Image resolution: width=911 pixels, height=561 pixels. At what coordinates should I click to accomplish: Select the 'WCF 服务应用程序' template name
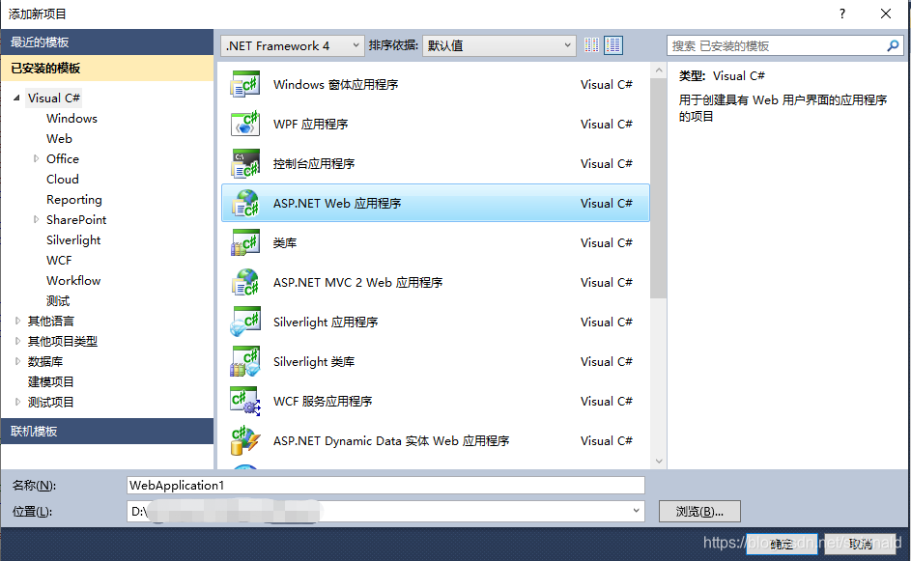[x=323, y=402]
